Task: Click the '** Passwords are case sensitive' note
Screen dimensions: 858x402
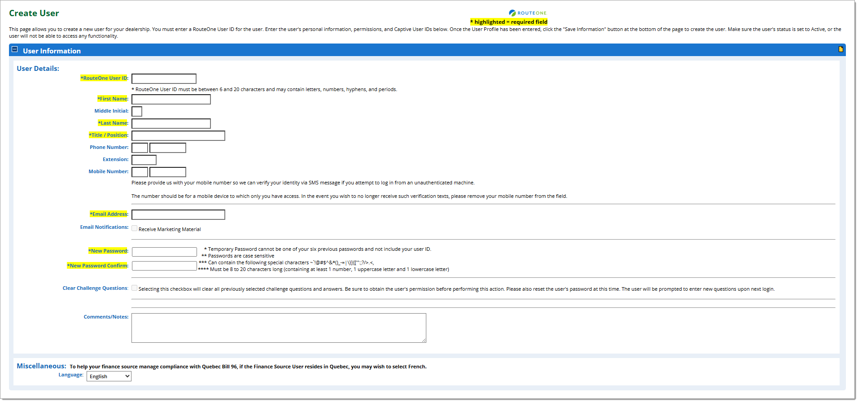Action: point(238,256)
